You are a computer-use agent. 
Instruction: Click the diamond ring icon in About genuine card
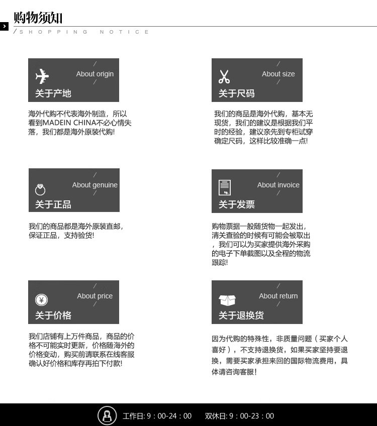[40, 189]
